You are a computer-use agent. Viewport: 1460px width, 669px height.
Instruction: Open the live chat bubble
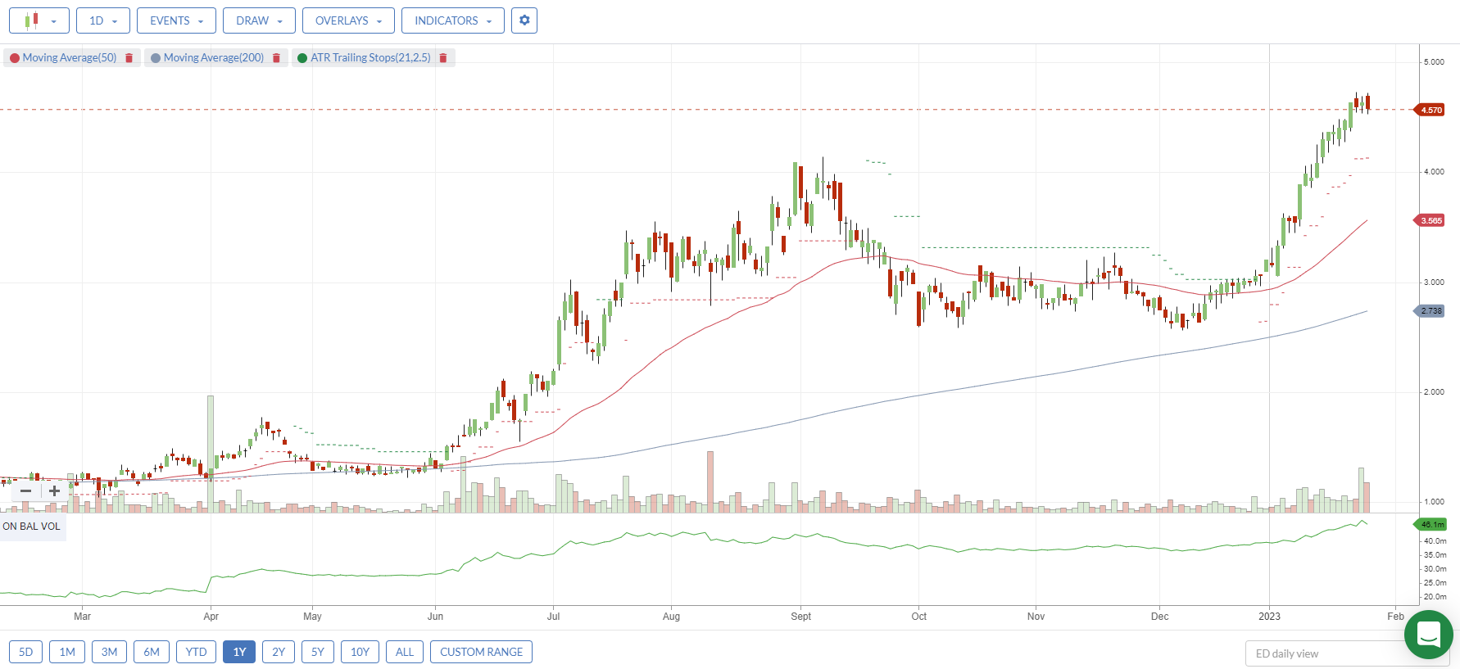[x=1429, y=635]
